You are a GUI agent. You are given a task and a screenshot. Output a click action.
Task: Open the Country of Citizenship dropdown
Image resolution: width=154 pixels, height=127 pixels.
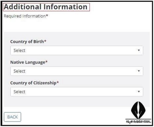[x=77, y=92]
